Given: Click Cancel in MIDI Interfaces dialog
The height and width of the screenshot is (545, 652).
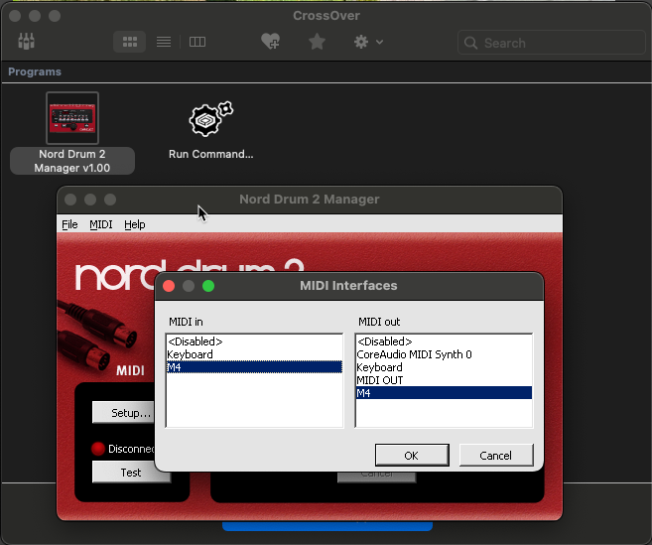Looking at the screenshot, I should point(495,455).
